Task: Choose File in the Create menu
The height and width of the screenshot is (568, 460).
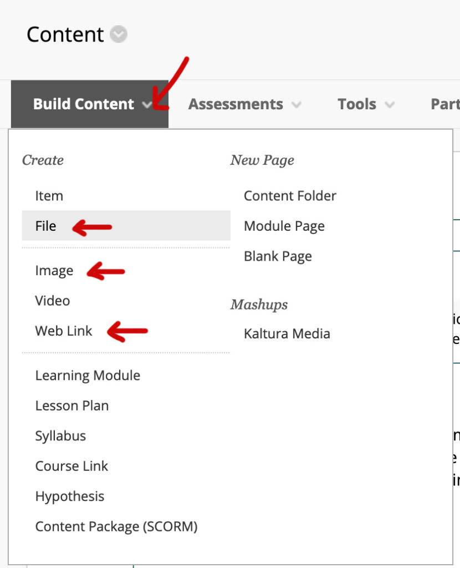Action: [x=45, y=226]
